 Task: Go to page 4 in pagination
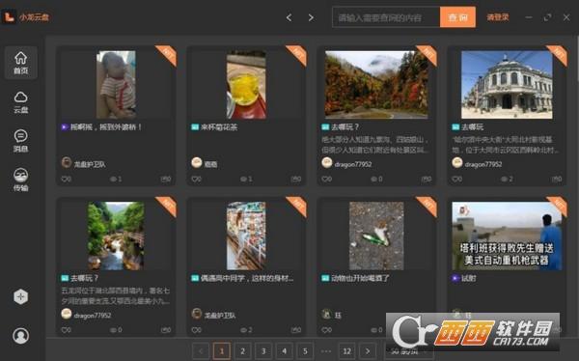click(x=284, y=351)
